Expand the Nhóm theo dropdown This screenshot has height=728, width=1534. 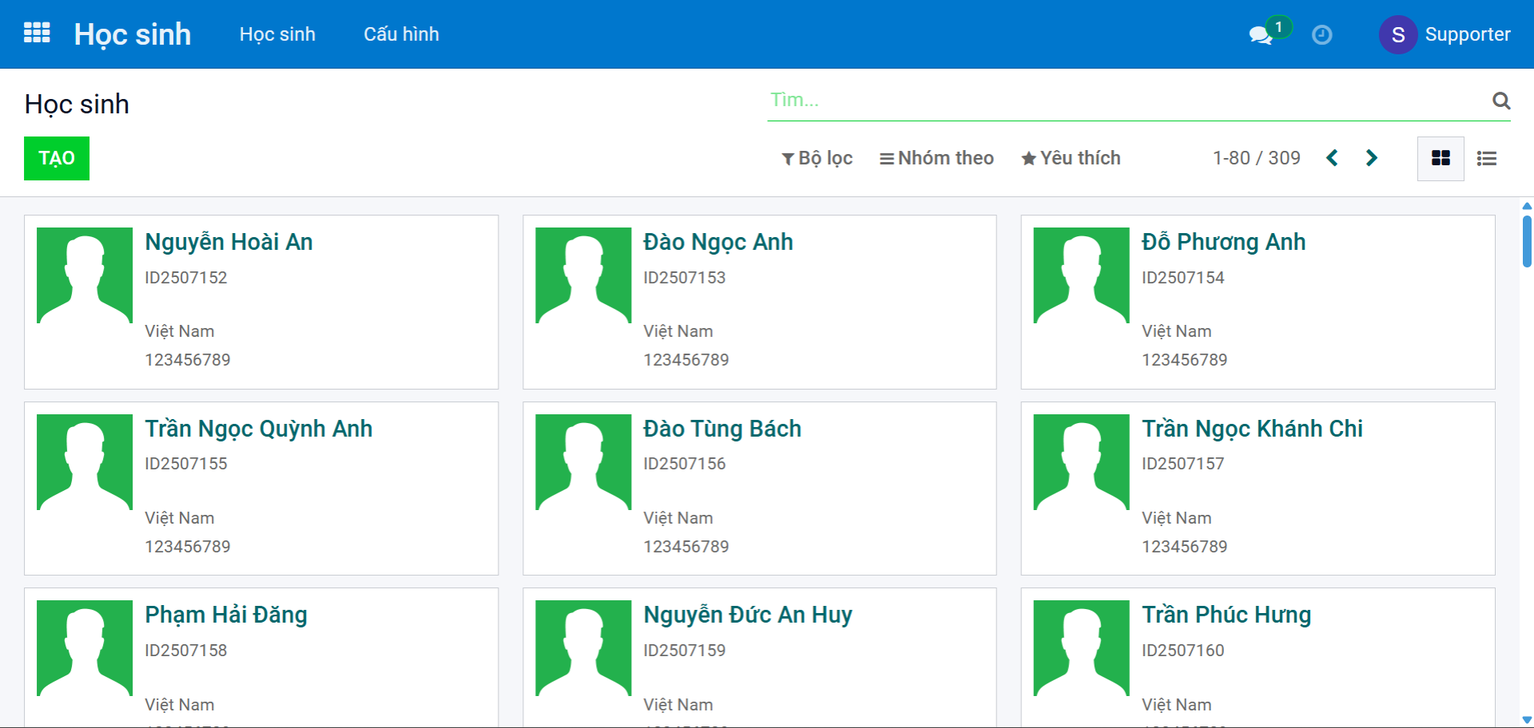click(x=936, y=158)
